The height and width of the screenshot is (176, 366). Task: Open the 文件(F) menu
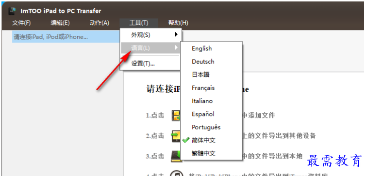point(21,23)
